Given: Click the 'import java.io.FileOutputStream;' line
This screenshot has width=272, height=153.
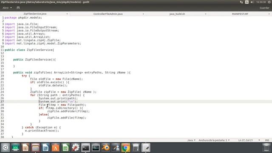Looking at the screenshot, I should (x=32, y=31).
